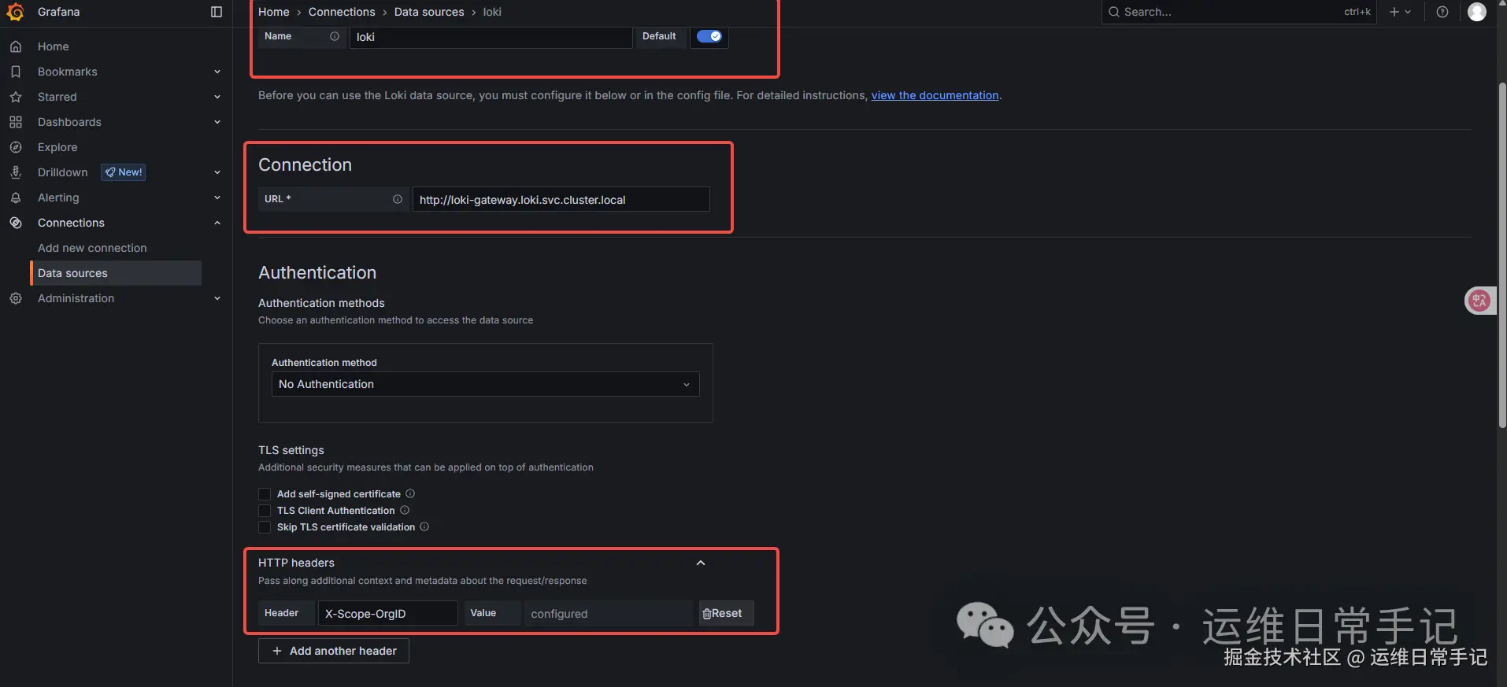Collapse the HTTP headers section
Viewport: 1507px width, 687px height.
701,563
